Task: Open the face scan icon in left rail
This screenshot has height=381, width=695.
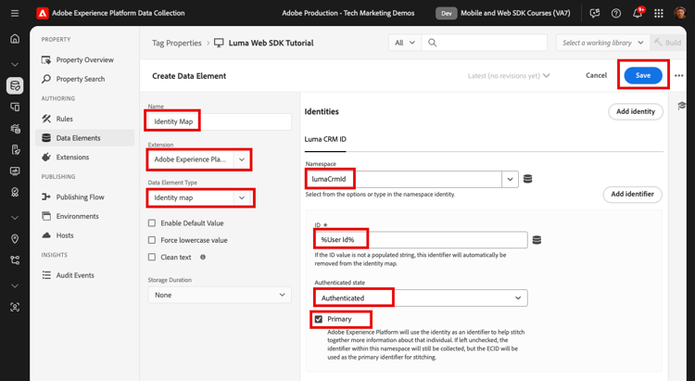Action: (15, 307)
